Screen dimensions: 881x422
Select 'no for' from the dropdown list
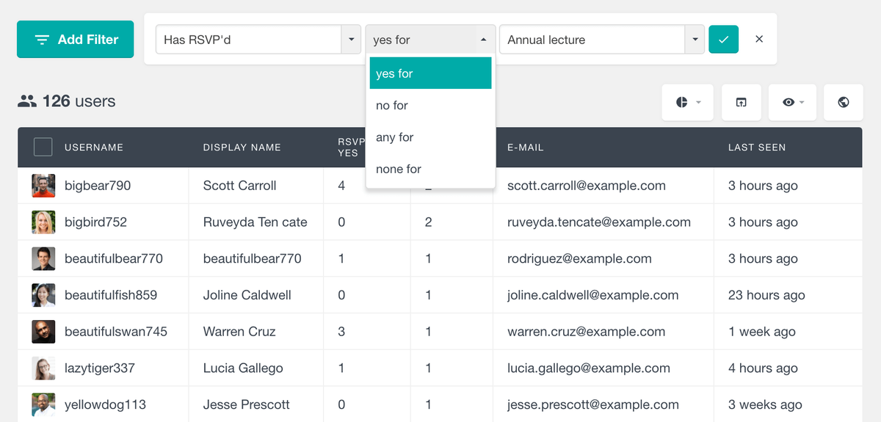coord(392,106)
